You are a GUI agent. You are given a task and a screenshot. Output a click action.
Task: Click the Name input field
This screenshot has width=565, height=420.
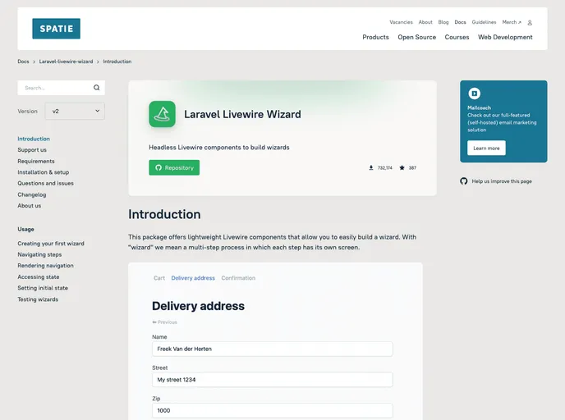(273, 349)
